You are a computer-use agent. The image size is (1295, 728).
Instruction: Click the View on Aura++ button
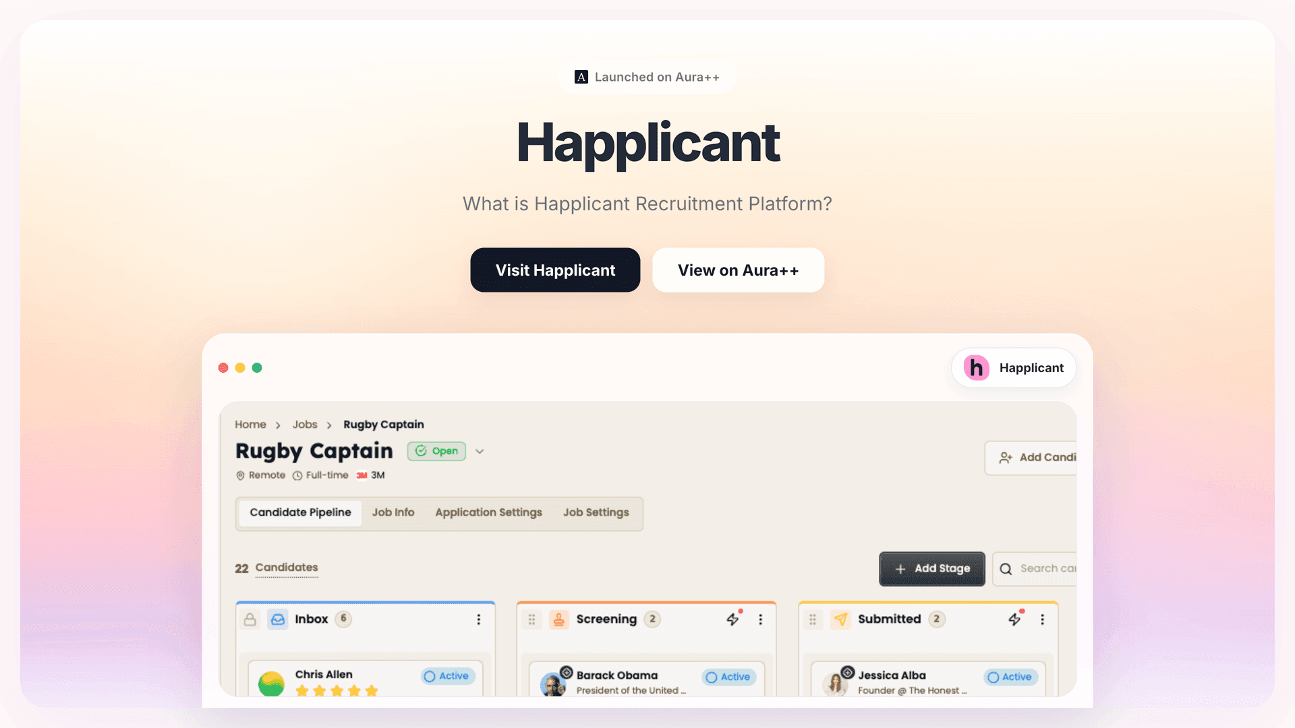[x=738, y=270]
